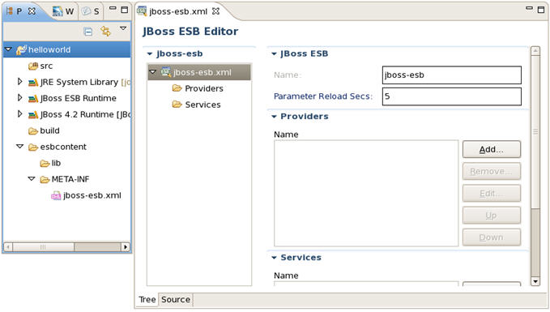Click left arrow of Package Explorer scrollbar
Screen dimensions: 550x312
click(8, 247)
